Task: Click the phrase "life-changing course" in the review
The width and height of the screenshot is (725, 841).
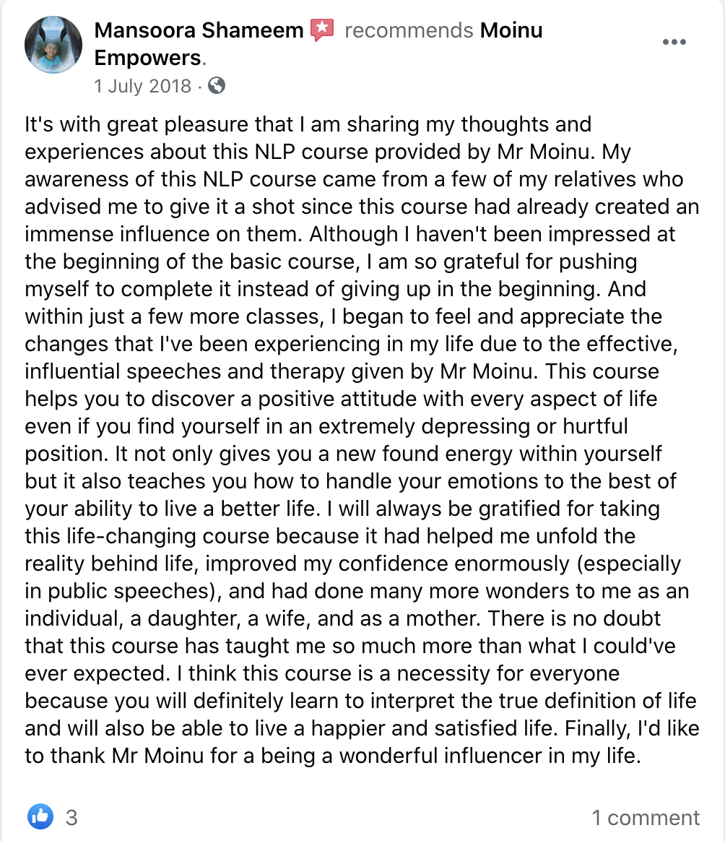Action: click(168, 536)
